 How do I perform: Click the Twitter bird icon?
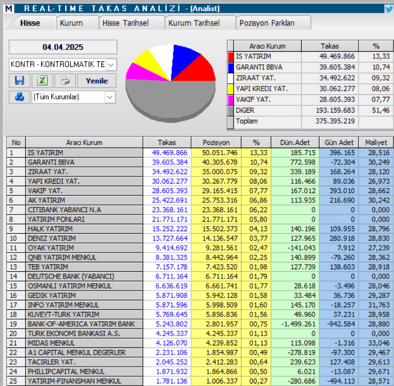coord(389,9)
